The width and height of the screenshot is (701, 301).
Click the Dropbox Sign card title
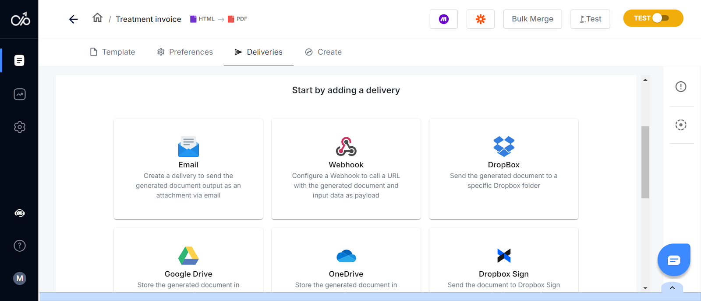click(504, 274)
